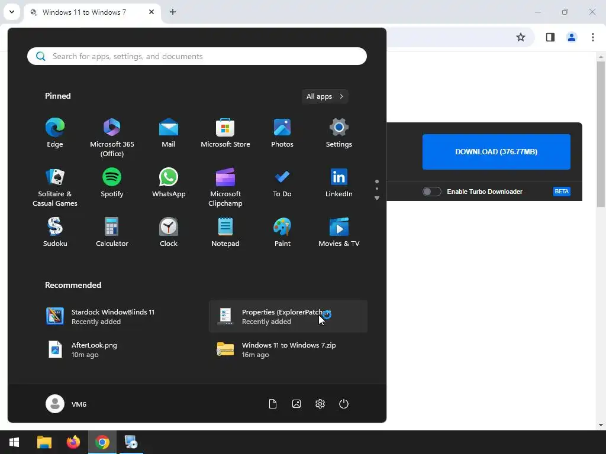The image size is (606, 454).
Task: Open the Clock app
Action: pos(169,232)
